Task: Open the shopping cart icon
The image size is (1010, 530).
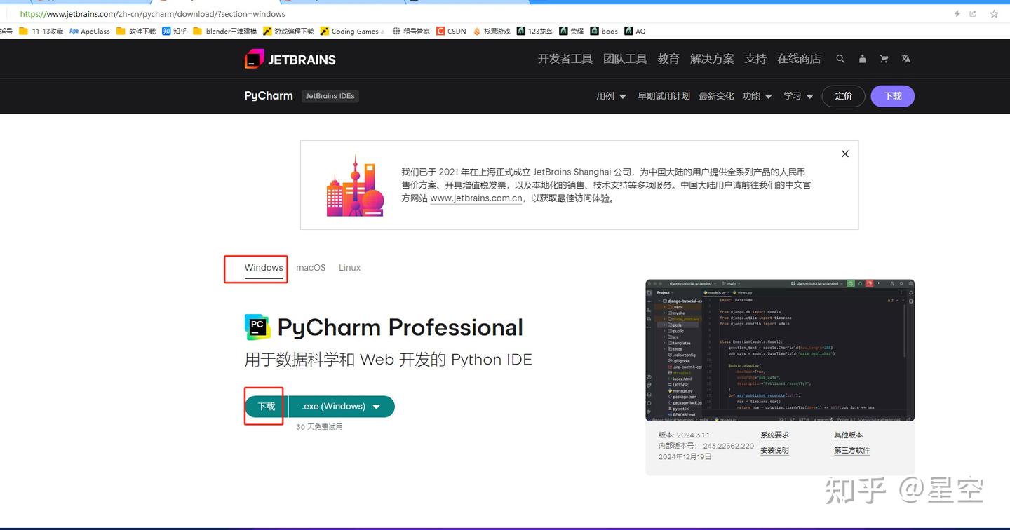Action: click(x=884, y=59)
